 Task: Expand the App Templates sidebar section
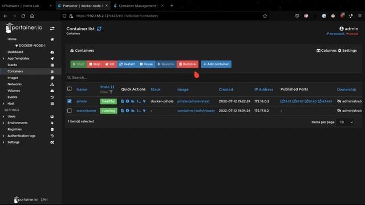[3, 59]
